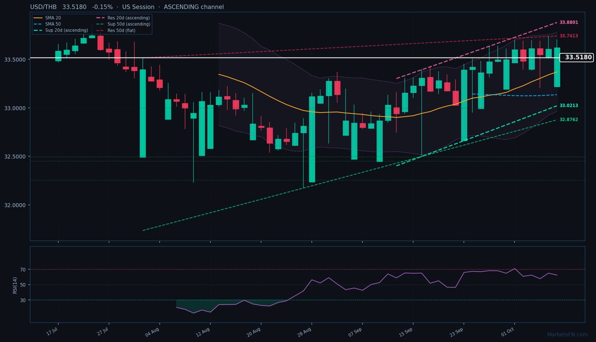Click the RSI 30 level label
Screen dimensions: 596x342
tap(23, 300)
